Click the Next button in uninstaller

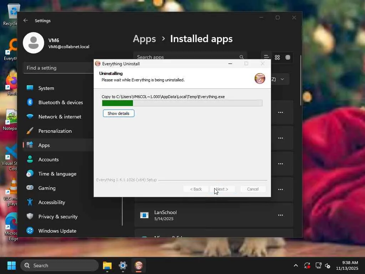coord(222,189)
